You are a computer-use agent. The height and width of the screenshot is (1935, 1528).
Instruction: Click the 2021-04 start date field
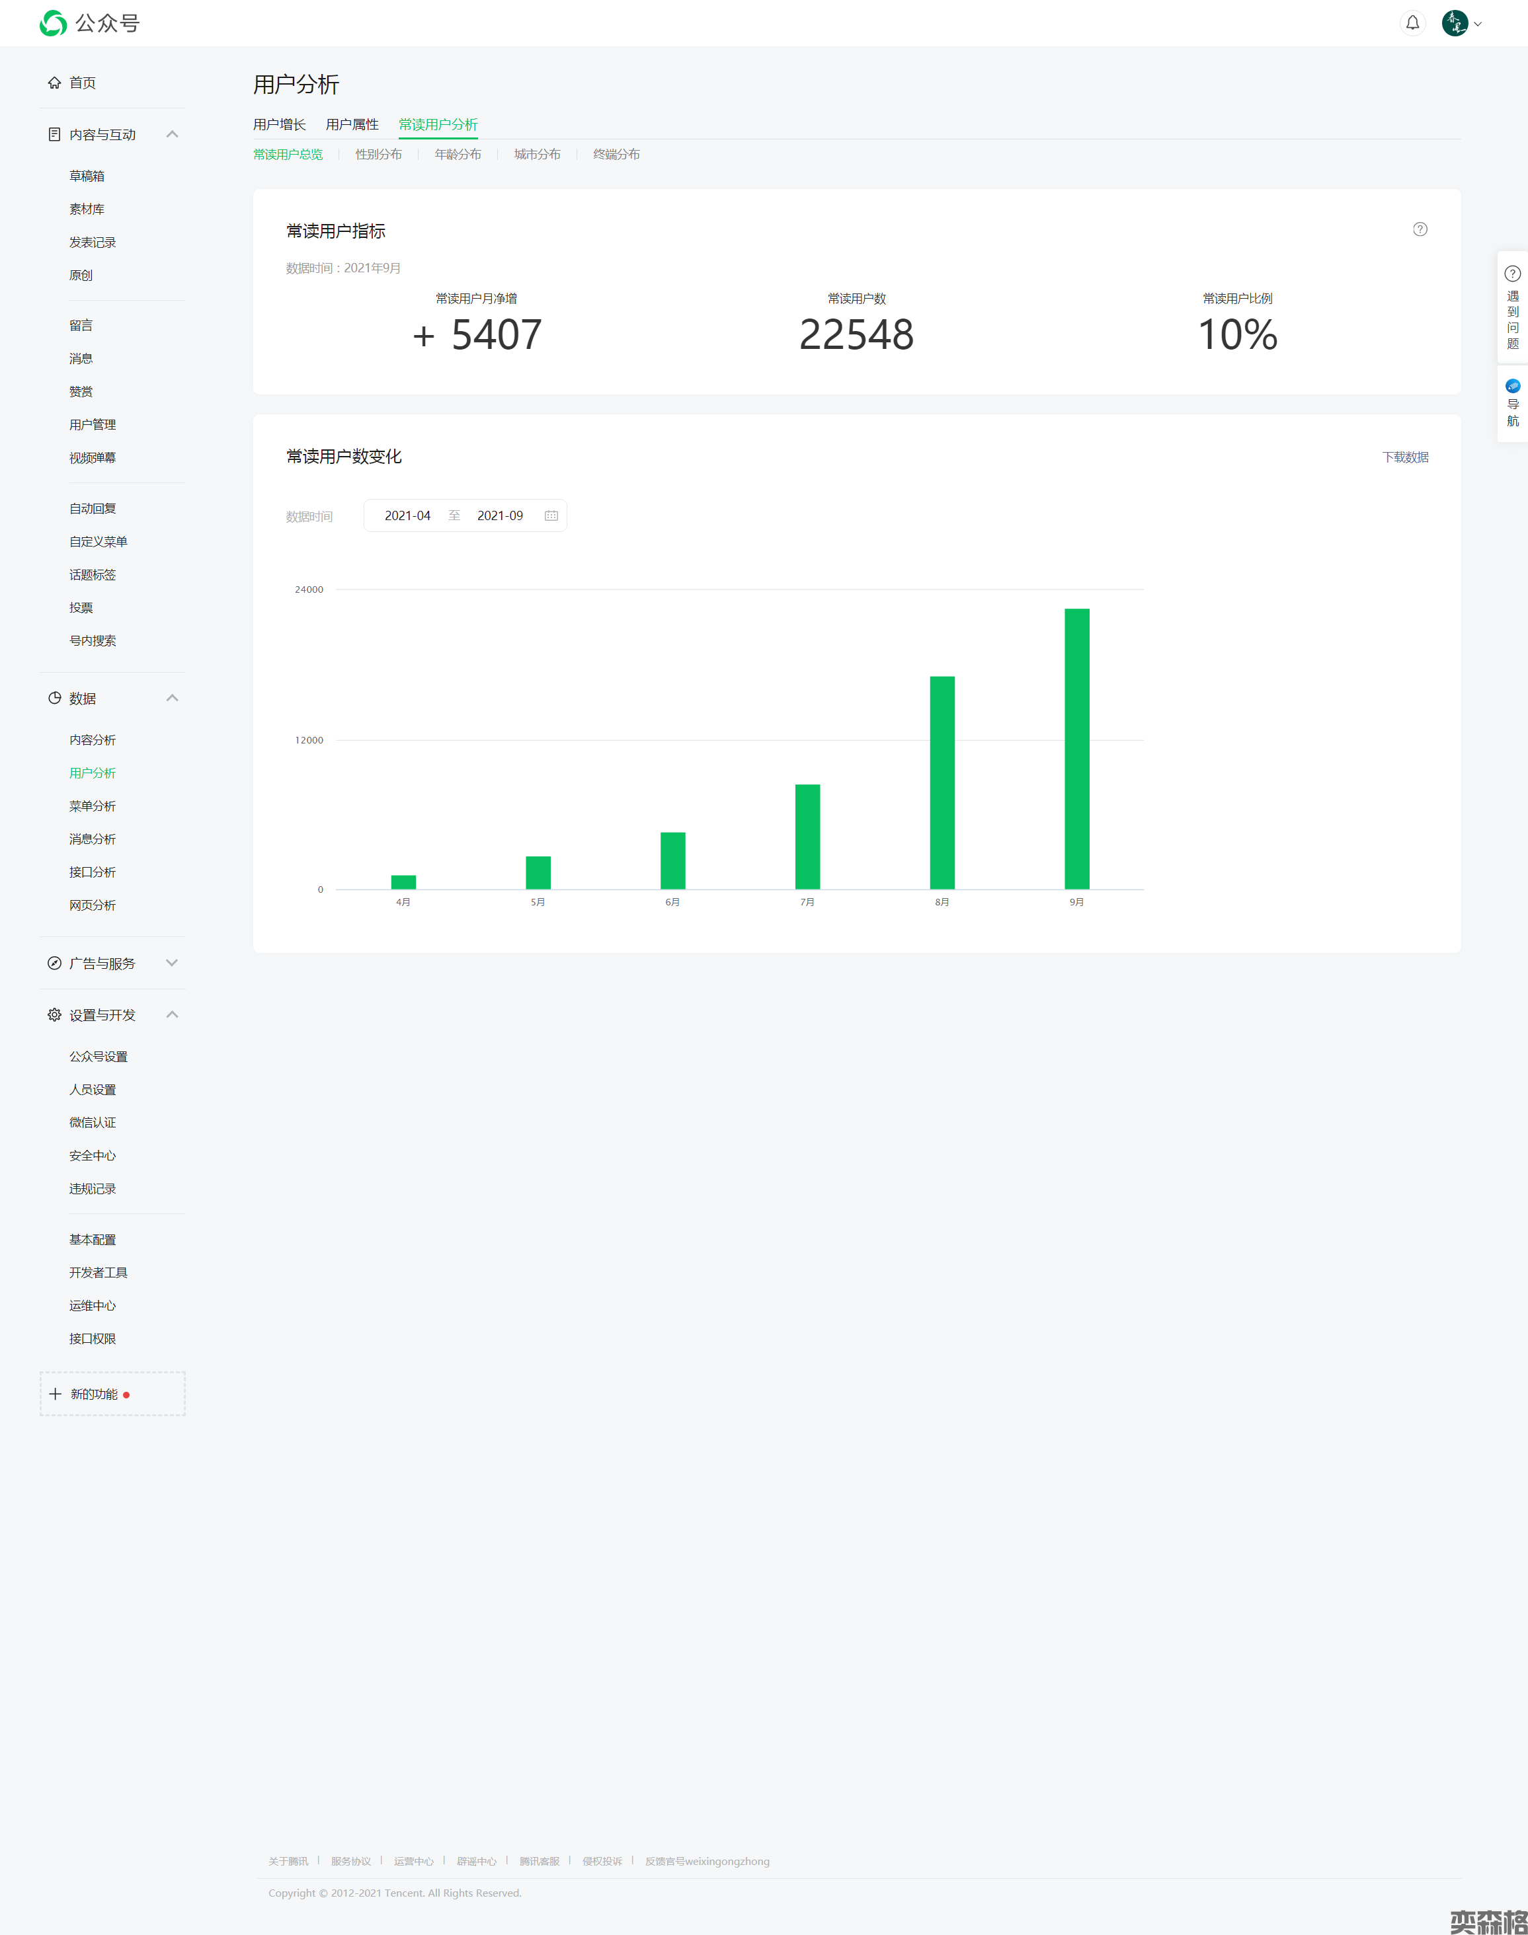(407, 516)
